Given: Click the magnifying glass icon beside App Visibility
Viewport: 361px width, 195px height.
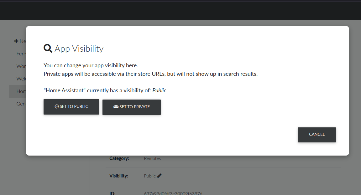Looking at the screenshot, I should click(x=48, y=49).
